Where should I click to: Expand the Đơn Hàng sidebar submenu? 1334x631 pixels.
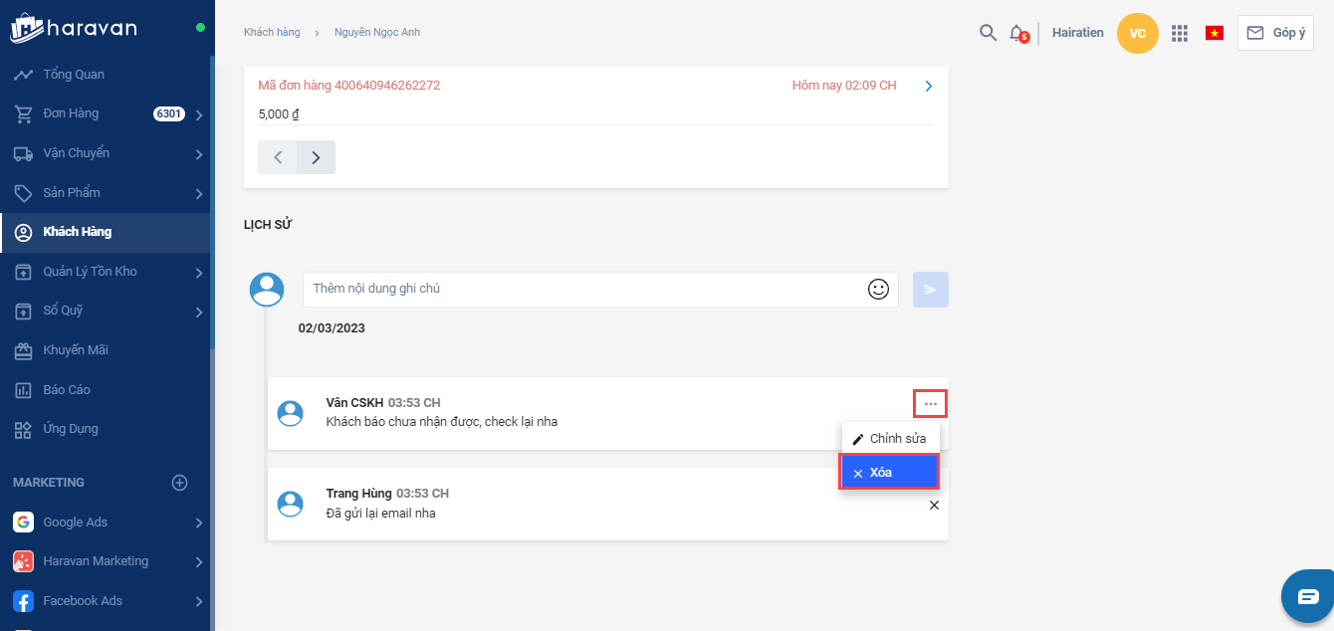[x=199, y=114]
